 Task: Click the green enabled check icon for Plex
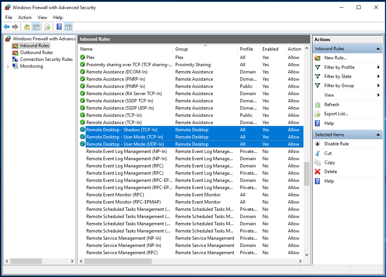pos(83,57)
